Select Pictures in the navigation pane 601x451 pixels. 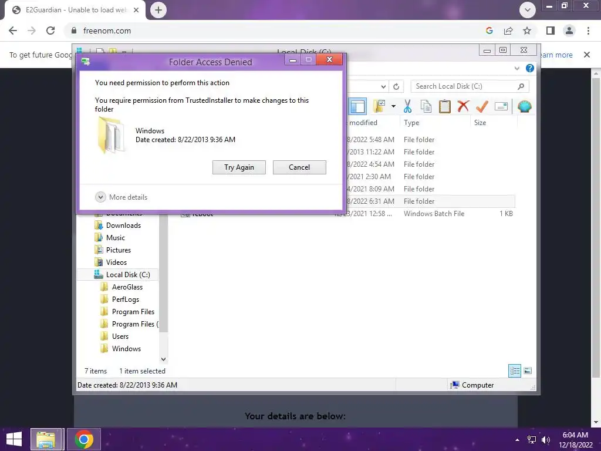(119, 250)
